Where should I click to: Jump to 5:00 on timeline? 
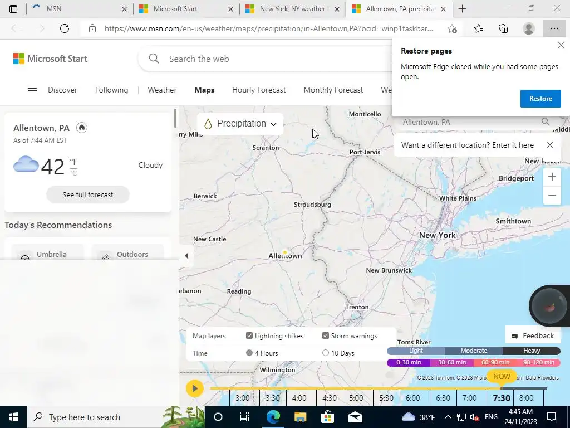[x=356, y=398]
